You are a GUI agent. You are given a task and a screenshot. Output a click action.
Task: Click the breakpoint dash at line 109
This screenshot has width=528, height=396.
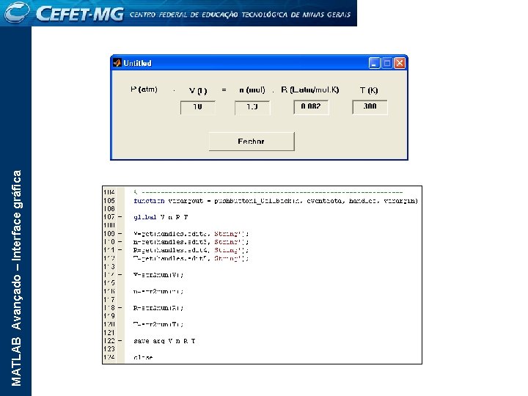tap(120, 234)
